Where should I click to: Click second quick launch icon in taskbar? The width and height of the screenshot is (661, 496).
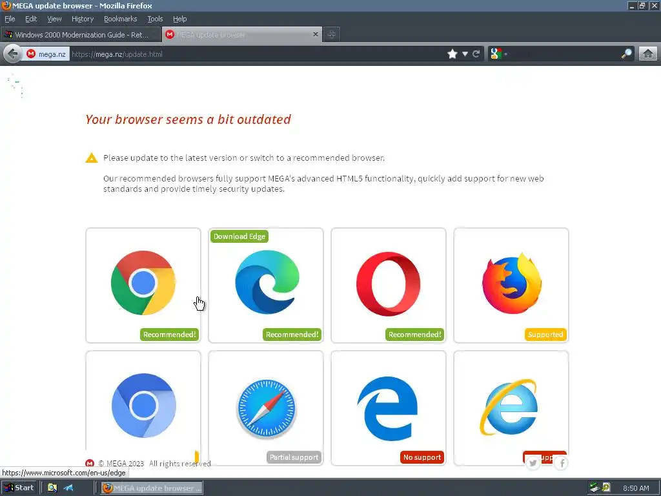click(68, 488)
